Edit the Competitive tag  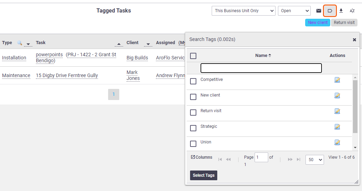(x=337, y=80)
